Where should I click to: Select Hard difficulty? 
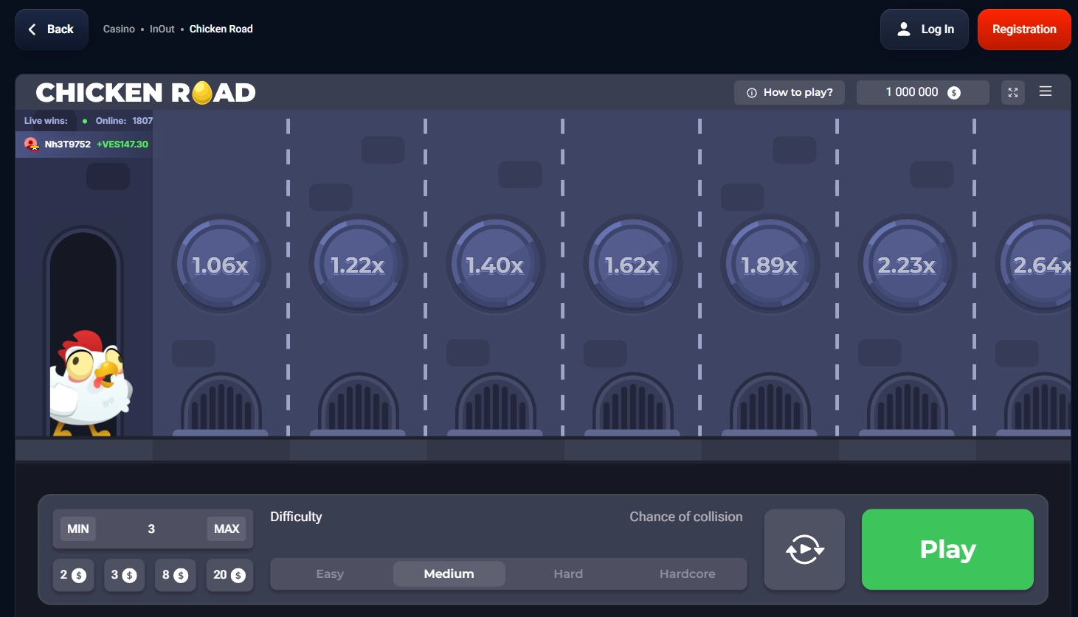click(x=568, y=574)
